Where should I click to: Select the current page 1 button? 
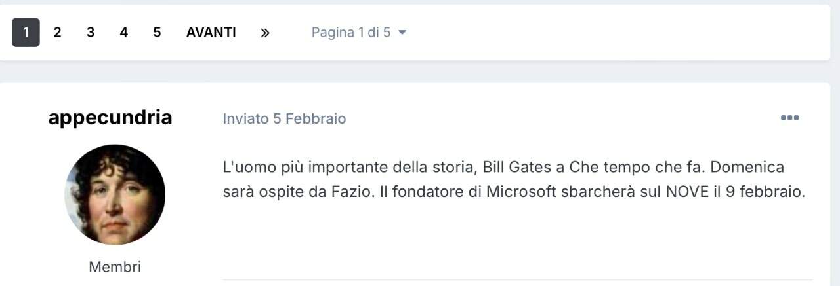click(x=26, y=33)
